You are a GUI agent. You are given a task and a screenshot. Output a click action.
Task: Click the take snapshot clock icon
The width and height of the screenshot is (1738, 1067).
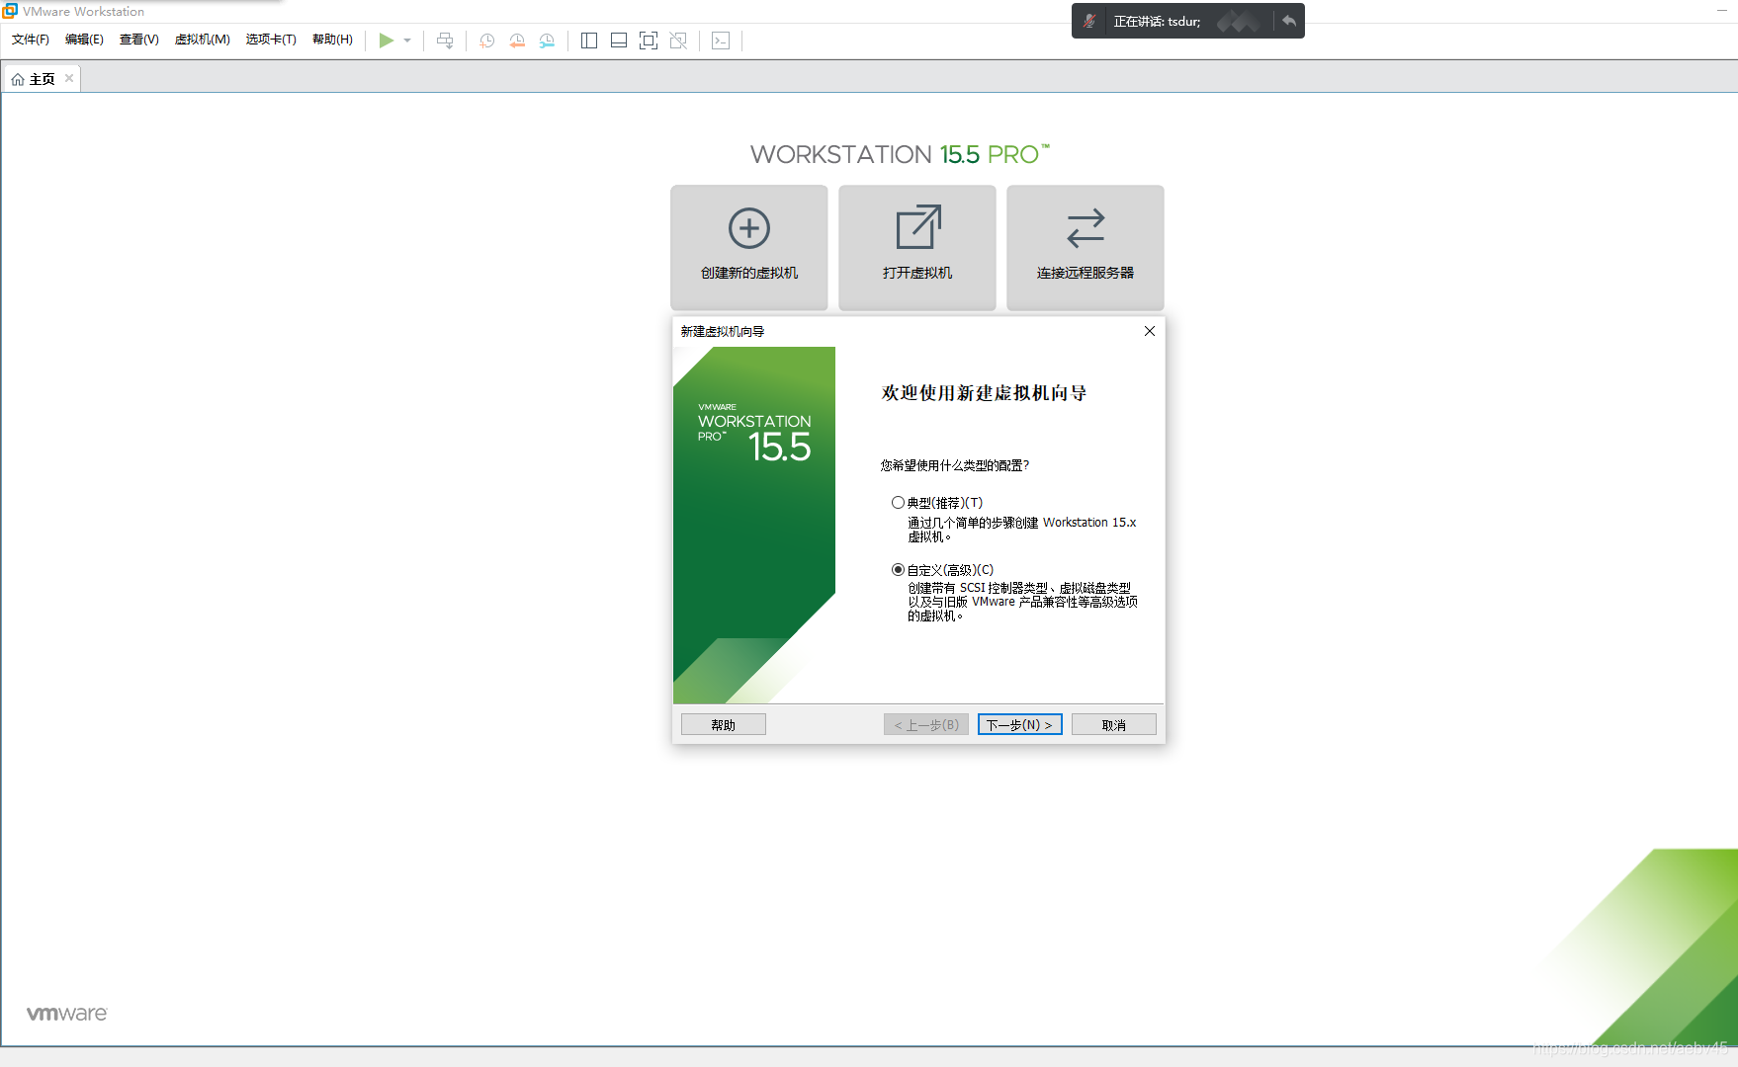(487, 41)
